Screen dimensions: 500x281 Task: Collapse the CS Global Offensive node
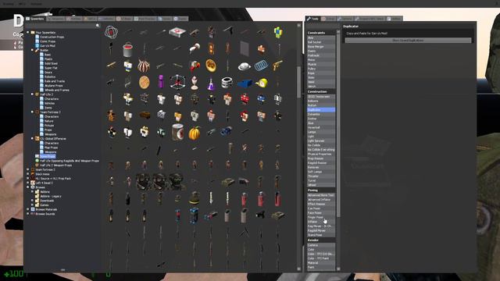(33, 139)
